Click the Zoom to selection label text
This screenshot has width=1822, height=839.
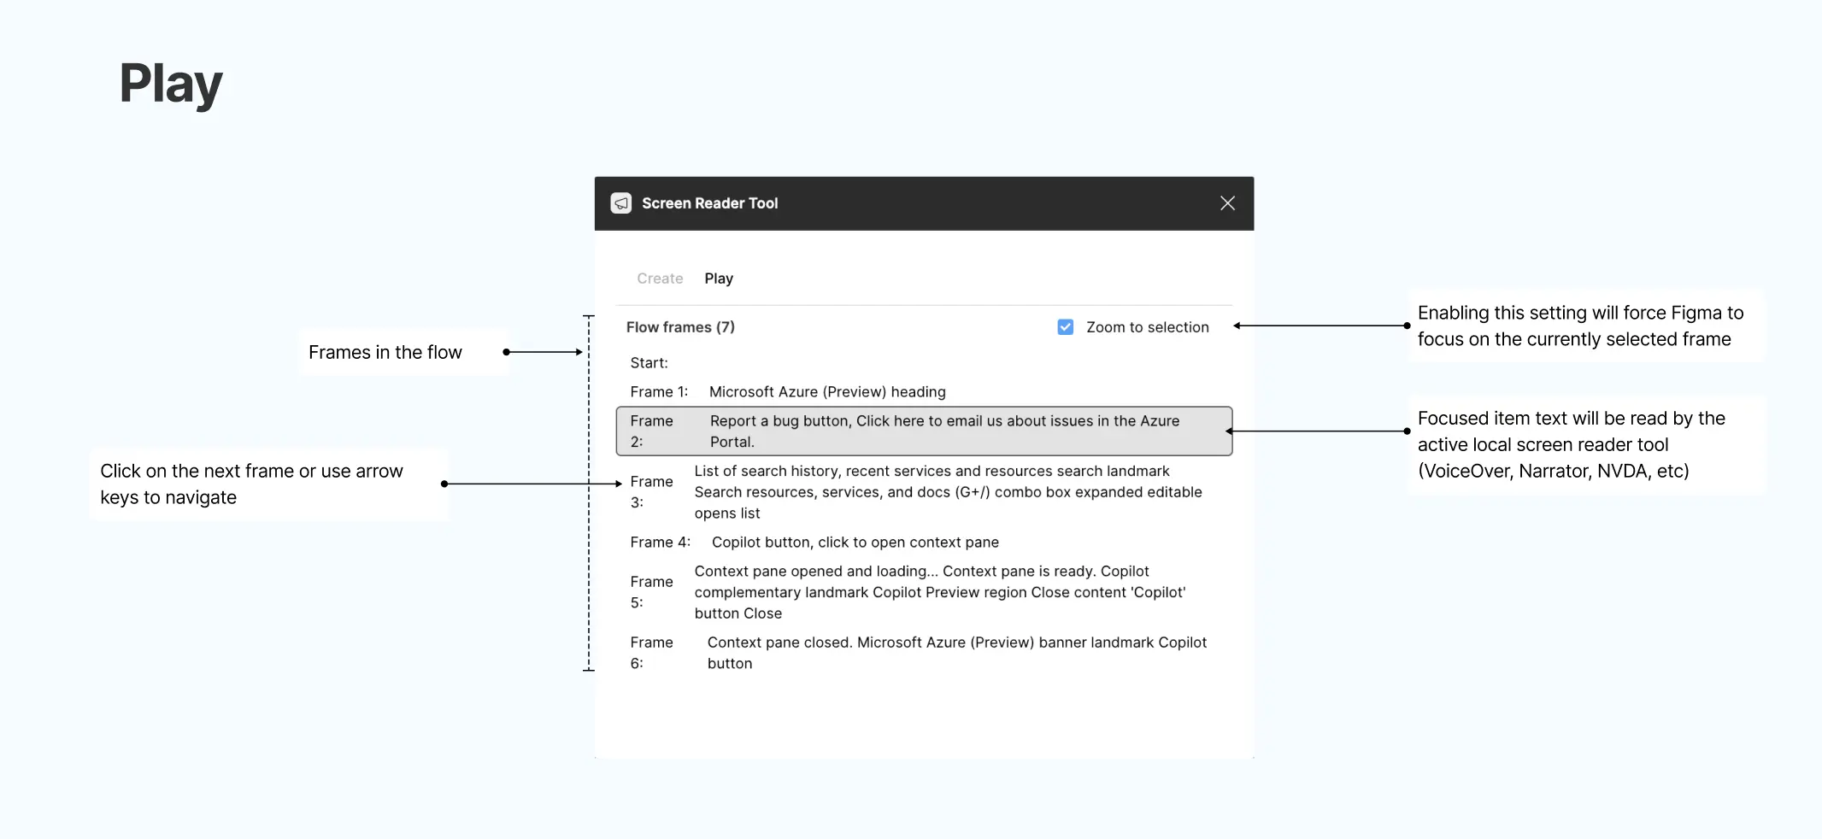[1148, 326]
